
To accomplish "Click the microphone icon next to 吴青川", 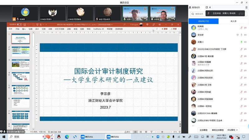I will click(x=241, y=42).
